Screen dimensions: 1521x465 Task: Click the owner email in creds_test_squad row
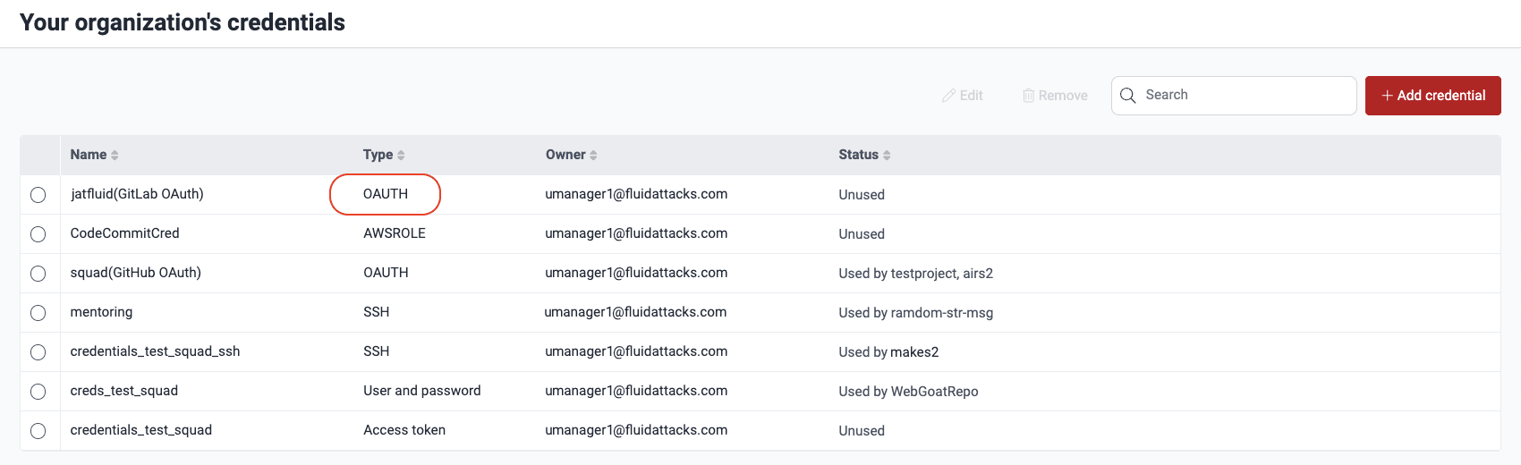click(636, 391)
